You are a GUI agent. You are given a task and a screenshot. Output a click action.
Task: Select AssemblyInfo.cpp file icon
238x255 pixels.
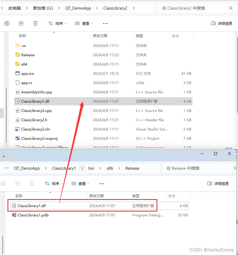click(18, 92)
